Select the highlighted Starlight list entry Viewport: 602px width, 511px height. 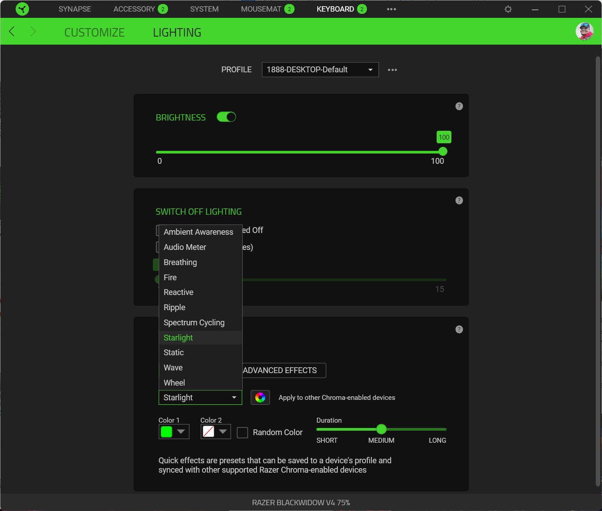tap(201, 338)
